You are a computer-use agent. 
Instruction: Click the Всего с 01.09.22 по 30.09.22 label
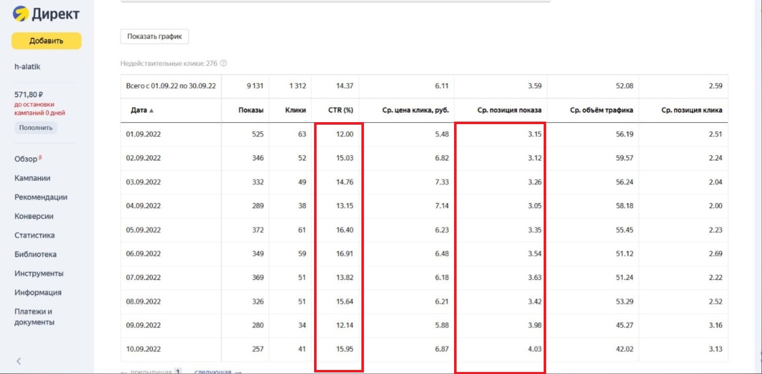point(171,86)
